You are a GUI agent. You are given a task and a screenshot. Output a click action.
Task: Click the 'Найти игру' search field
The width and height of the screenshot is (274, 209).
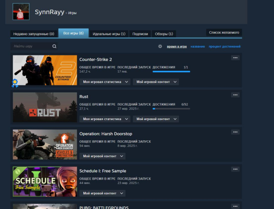31,46
